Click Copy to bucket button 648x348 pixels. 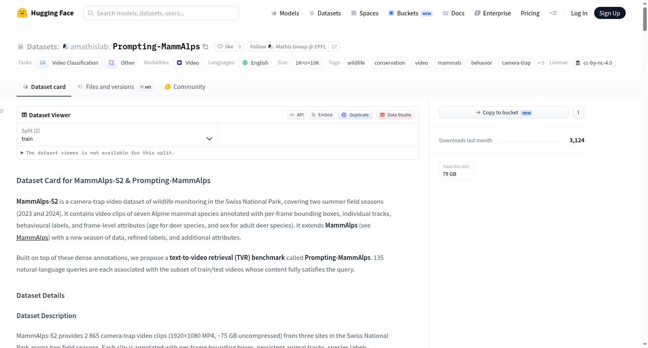tap(504, 112)
